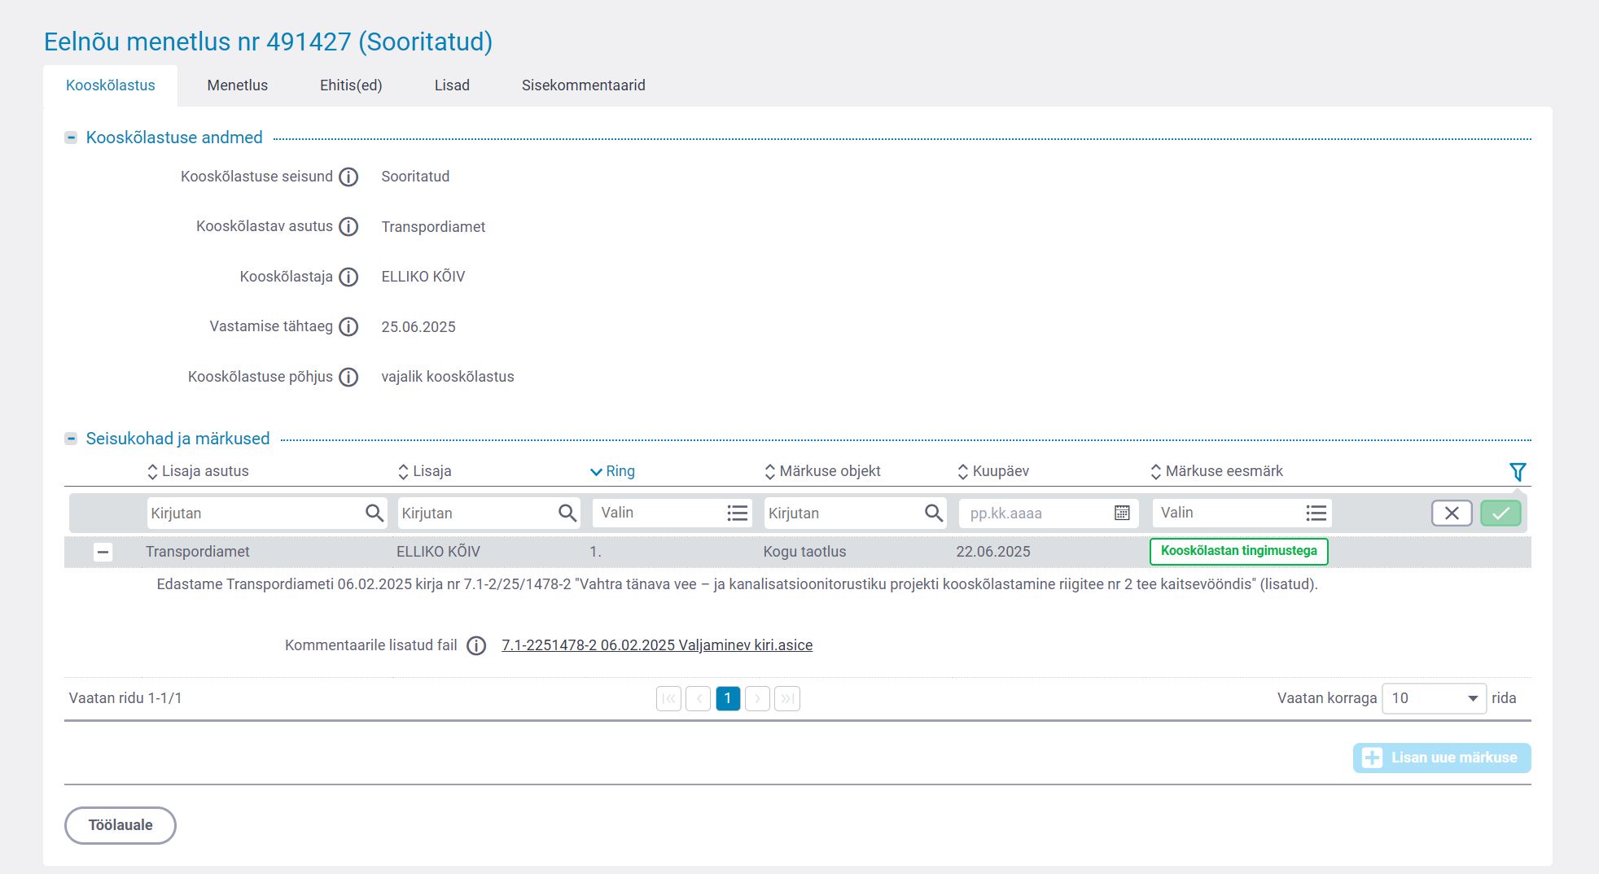Collapse the Seisukohad ja märkused section
The height and width of the screenshot is (874, 1599).
click(72, 439)
